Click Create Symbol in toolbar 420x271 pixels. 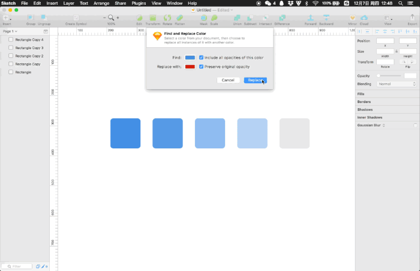(76, 18)
